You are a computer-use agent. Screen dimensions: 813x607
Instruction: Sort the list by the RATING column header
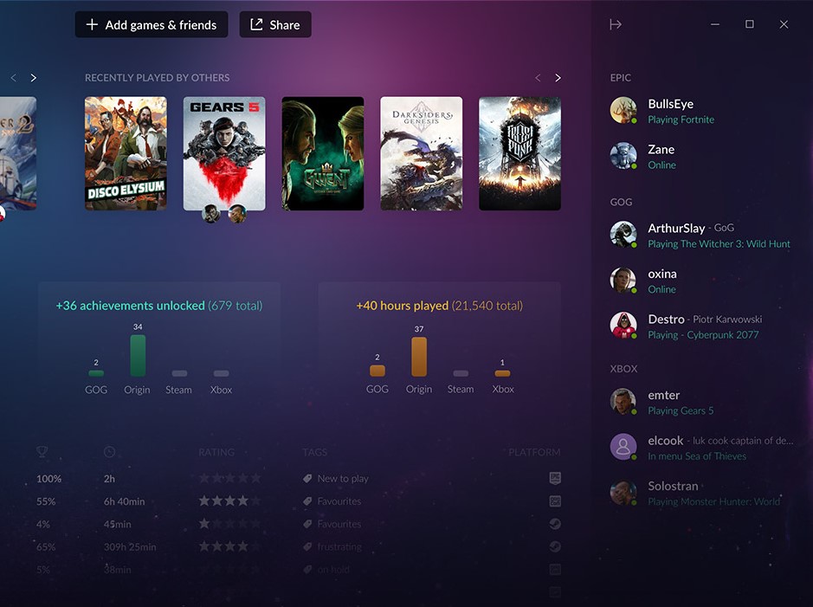[x=216, y=452]
